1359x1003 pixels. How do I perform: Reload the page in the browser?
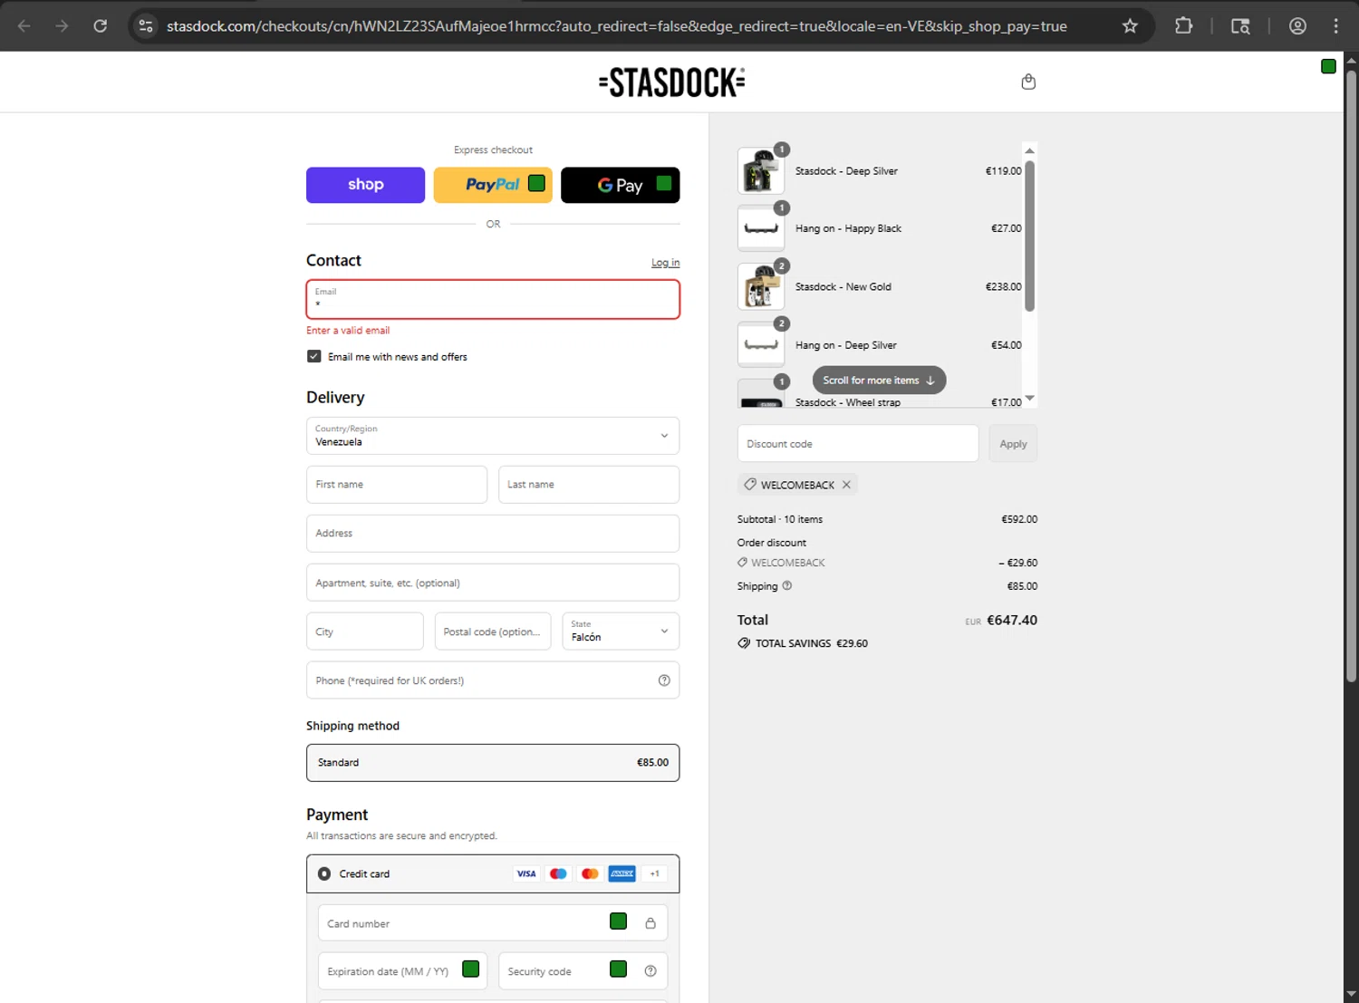pos(101,26)
